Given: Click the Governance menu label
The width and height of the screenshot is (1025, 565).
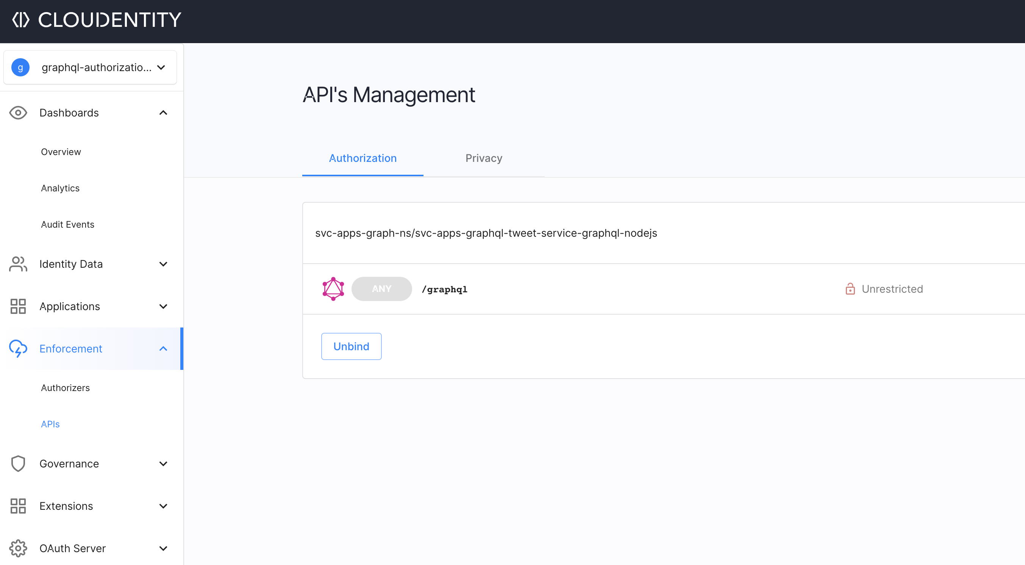Looking at the screenshot, I should 69,464.
